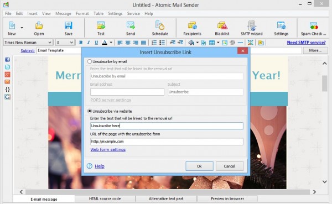Toggle italic formatting

pyautogui.click(x=89, y=43)
